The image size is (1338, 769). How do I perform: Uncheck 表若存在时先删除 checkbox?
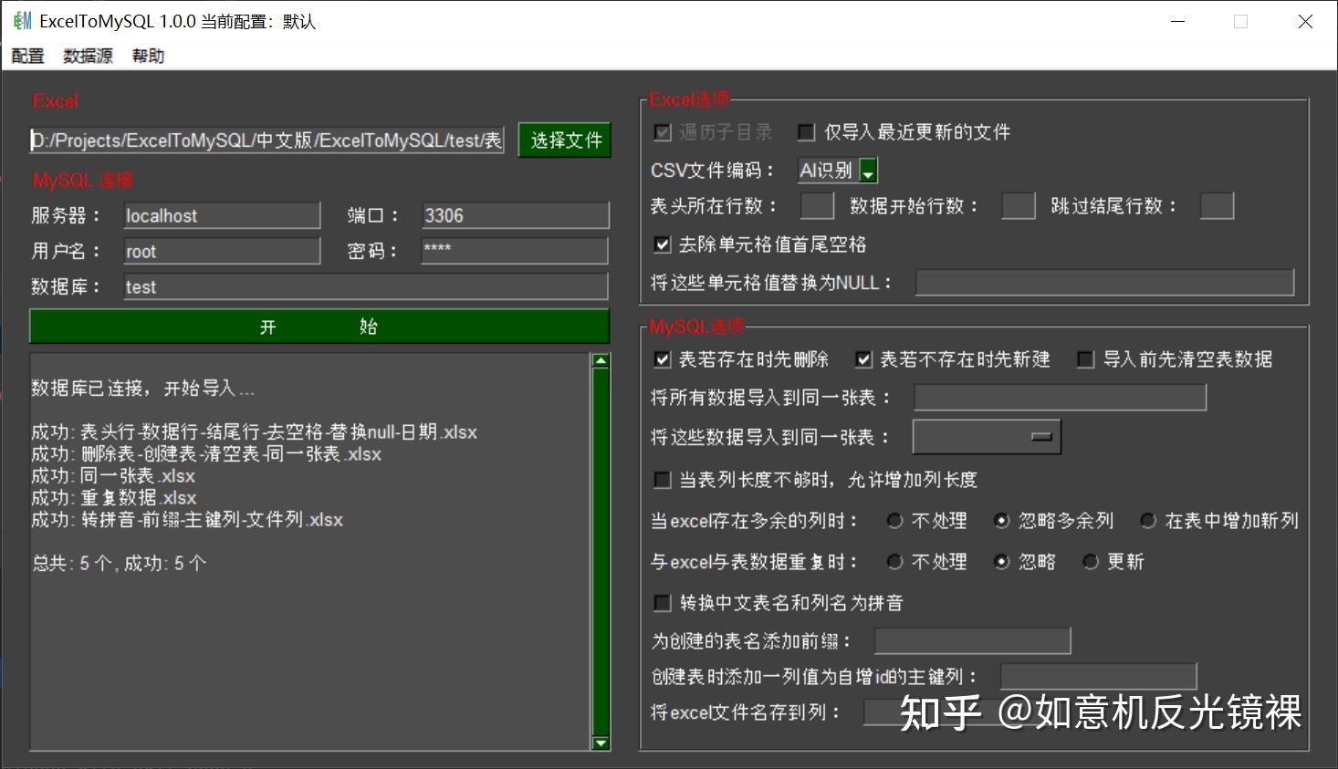click(663, 359)
